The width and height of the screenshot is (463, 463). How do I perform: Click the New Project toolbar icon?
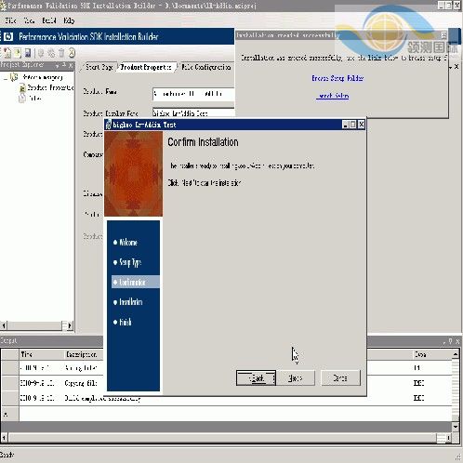(7, 53)
